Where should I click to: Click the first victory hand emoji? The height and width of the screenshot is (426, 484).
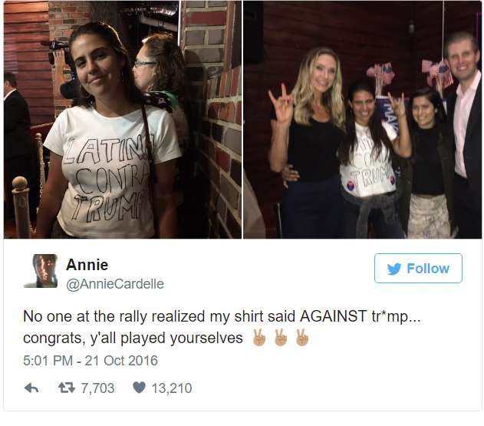coord(259,337)
